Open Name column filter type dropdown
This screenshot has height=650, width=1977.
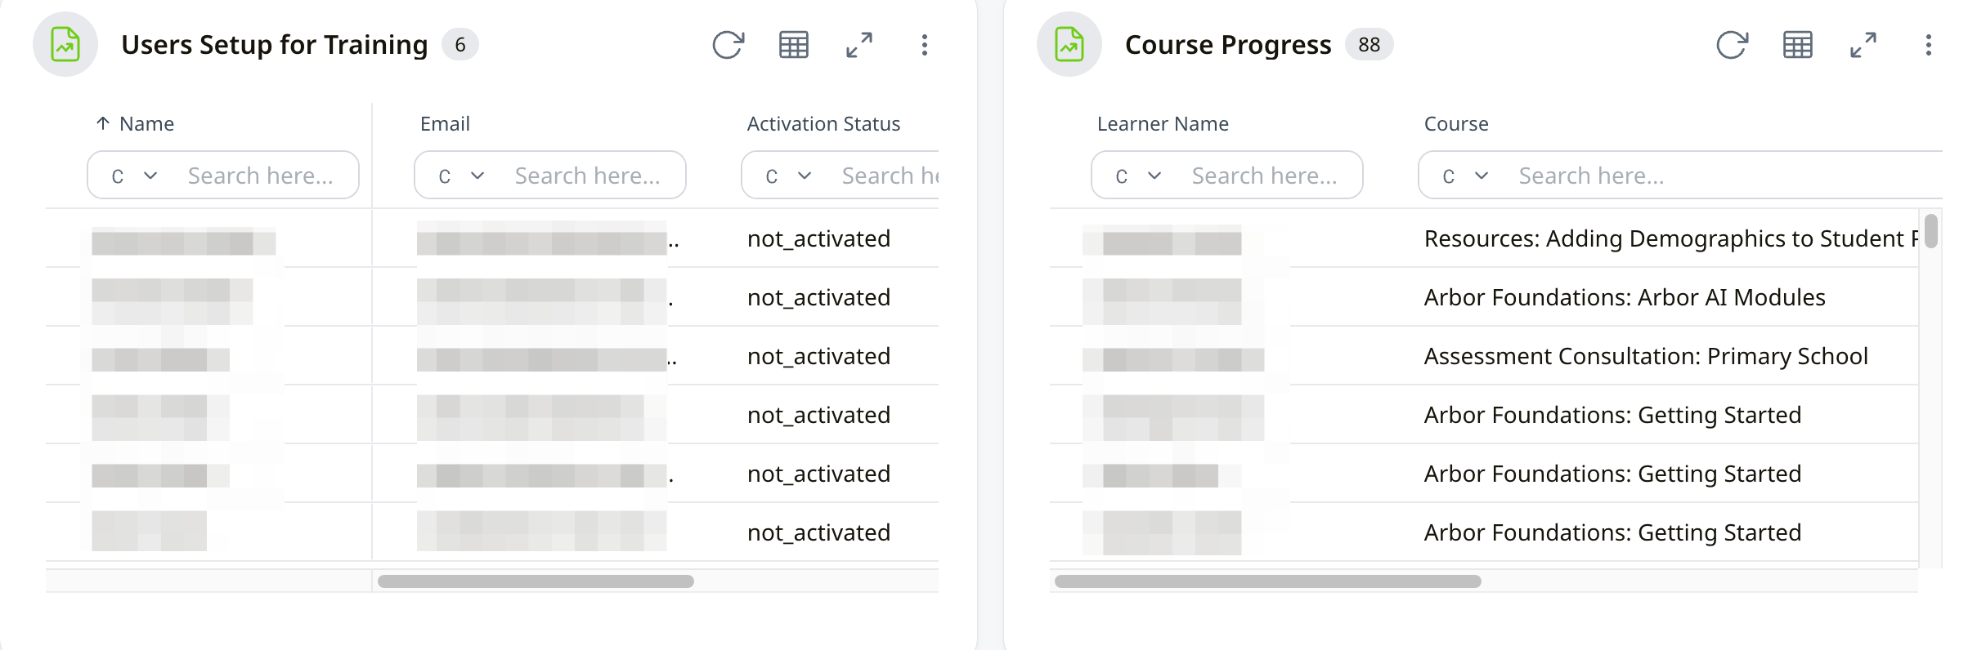pos(134,176)
